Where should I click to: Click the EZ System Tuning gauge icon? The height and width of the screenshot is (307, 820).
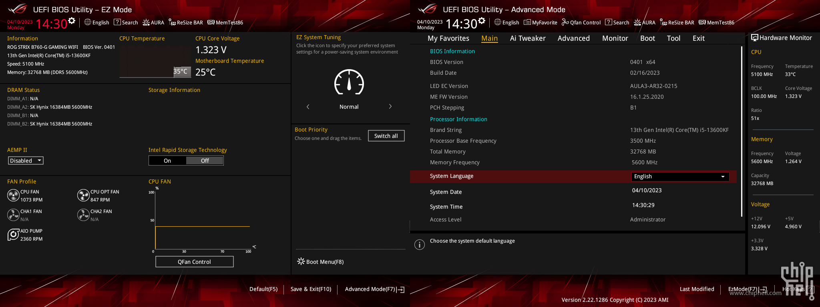point(349,82)
